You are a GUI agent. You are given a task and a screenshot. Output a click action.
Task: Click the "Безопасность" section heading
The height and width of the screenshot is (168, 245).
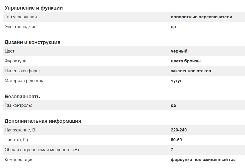click(x=22, y=97)
